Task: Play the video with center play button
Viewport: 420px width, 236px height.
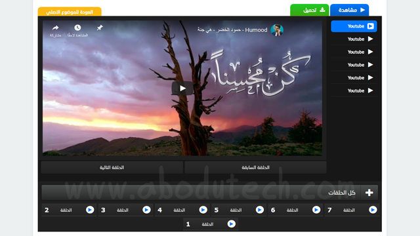Action: pyautogui.click(x=182, y=88)
